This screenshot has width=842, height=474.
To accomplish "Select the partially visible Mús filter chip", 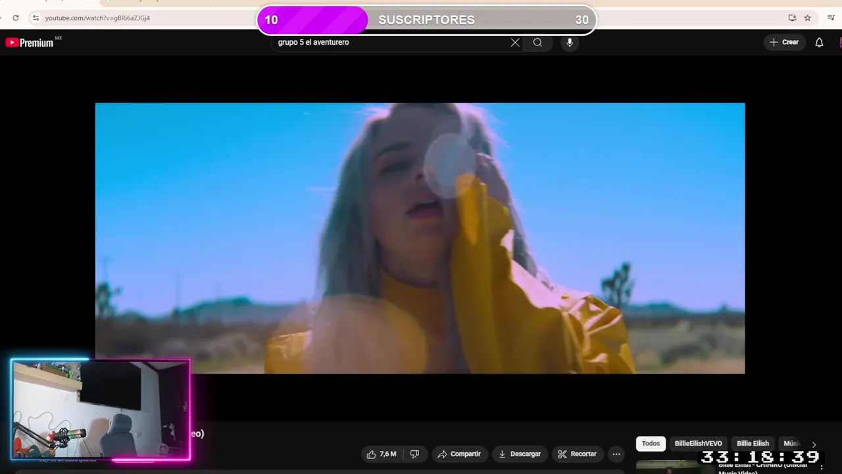I will (x=791, y=444).
